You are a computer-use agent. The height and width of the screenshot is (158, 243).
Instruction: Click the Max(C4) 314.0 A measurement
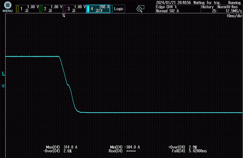click(61, 147)
